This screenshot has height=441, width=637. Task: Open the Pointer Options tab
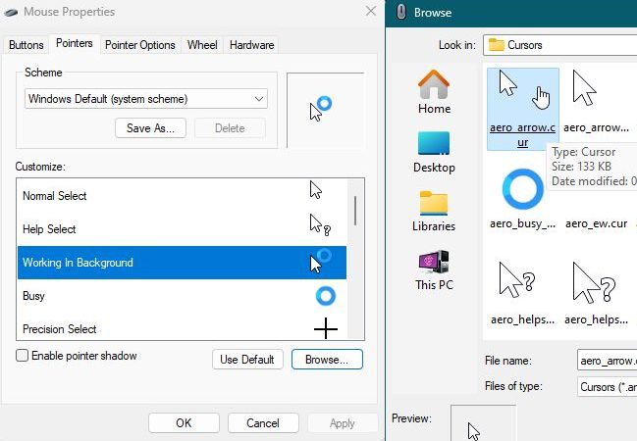(x=139, y=45)
